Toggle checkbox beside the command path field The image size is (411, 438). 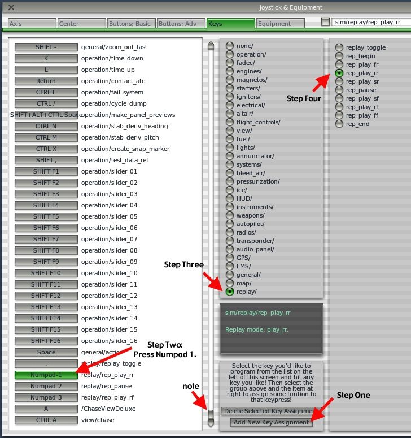point(325,22)
